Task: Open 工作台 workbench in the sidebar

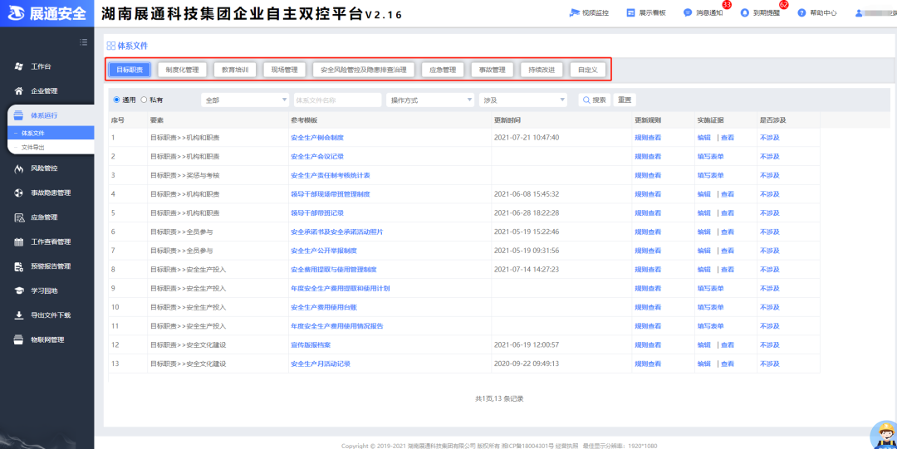Action: tap(41, 66)
